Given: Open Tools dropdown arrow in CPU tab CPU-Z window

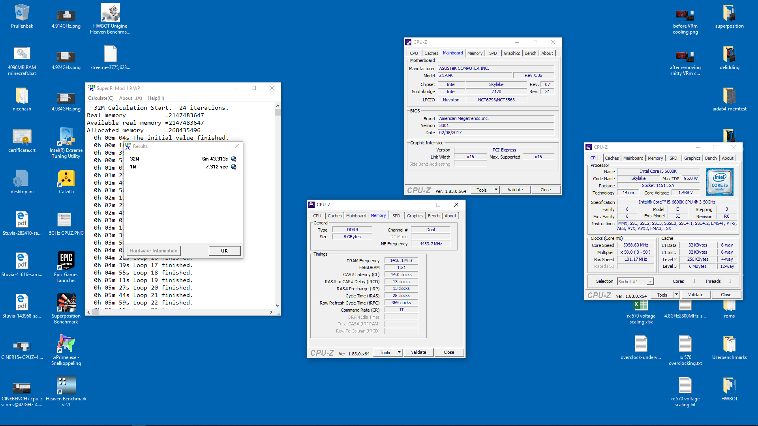Looking at the screenshot, I should 676,295.
